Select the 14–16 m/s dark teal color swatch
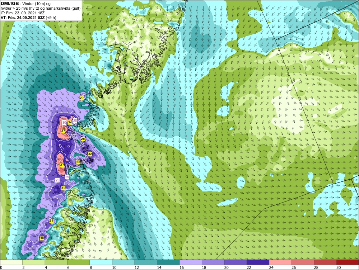 pyautogui.click(x=168, y=262)
